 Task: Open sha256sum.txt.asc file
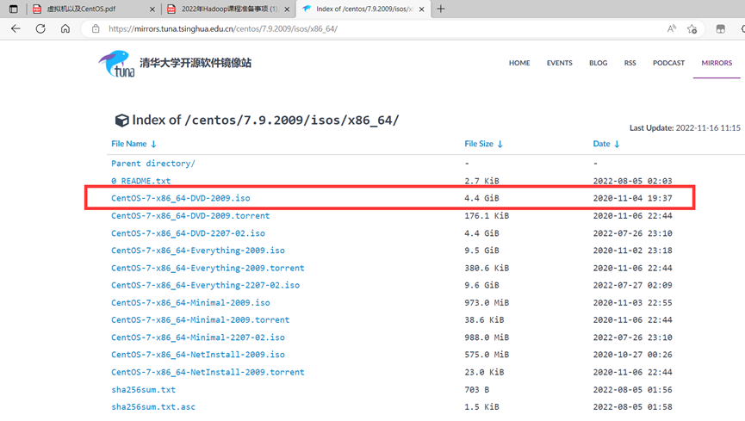tap(153, 406)
